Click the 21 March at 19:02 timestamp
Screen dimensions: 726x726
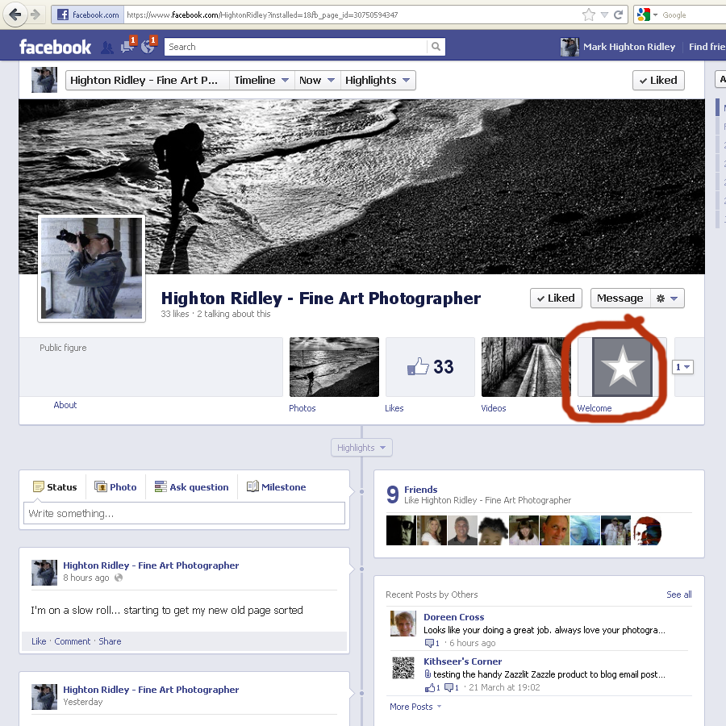[x=504, y=687]
